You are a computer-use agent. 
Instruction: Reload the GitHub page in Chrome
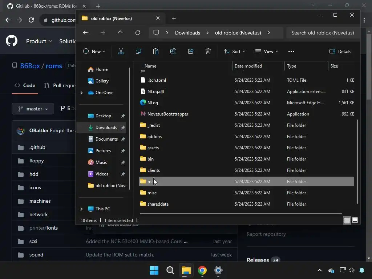point(31,20)
